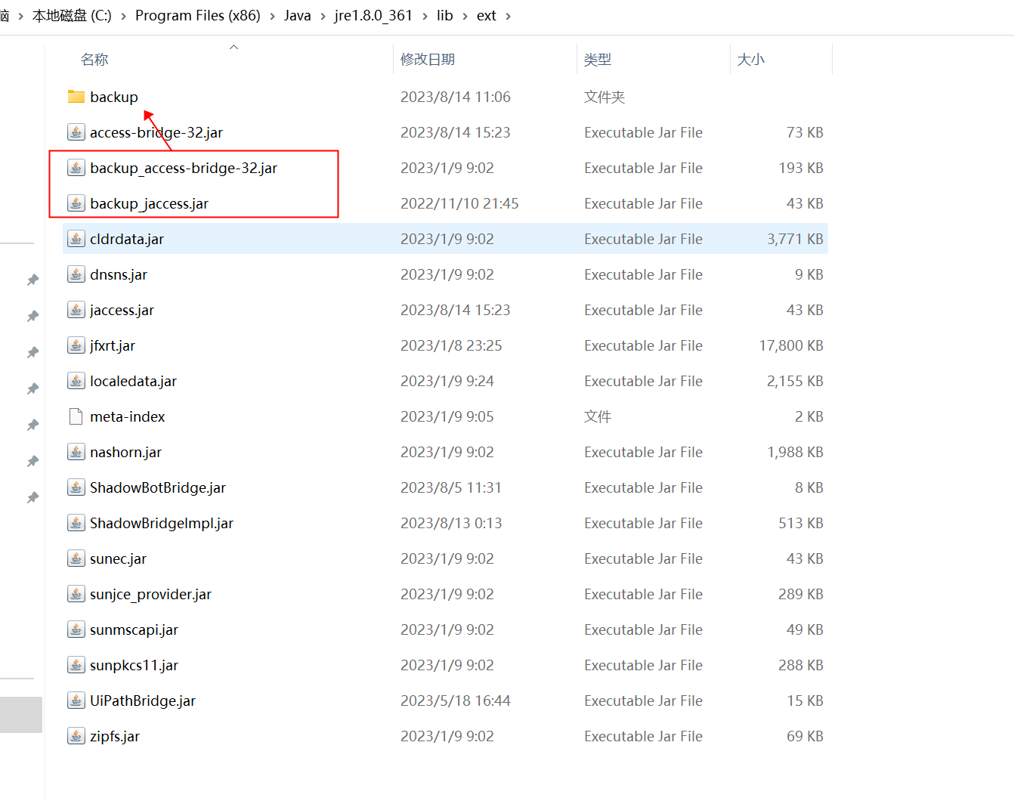The height and width of the screenshot is (801, 1014).
Task: Click the jfxrt.jar file icon
Action: pos(76,345)
